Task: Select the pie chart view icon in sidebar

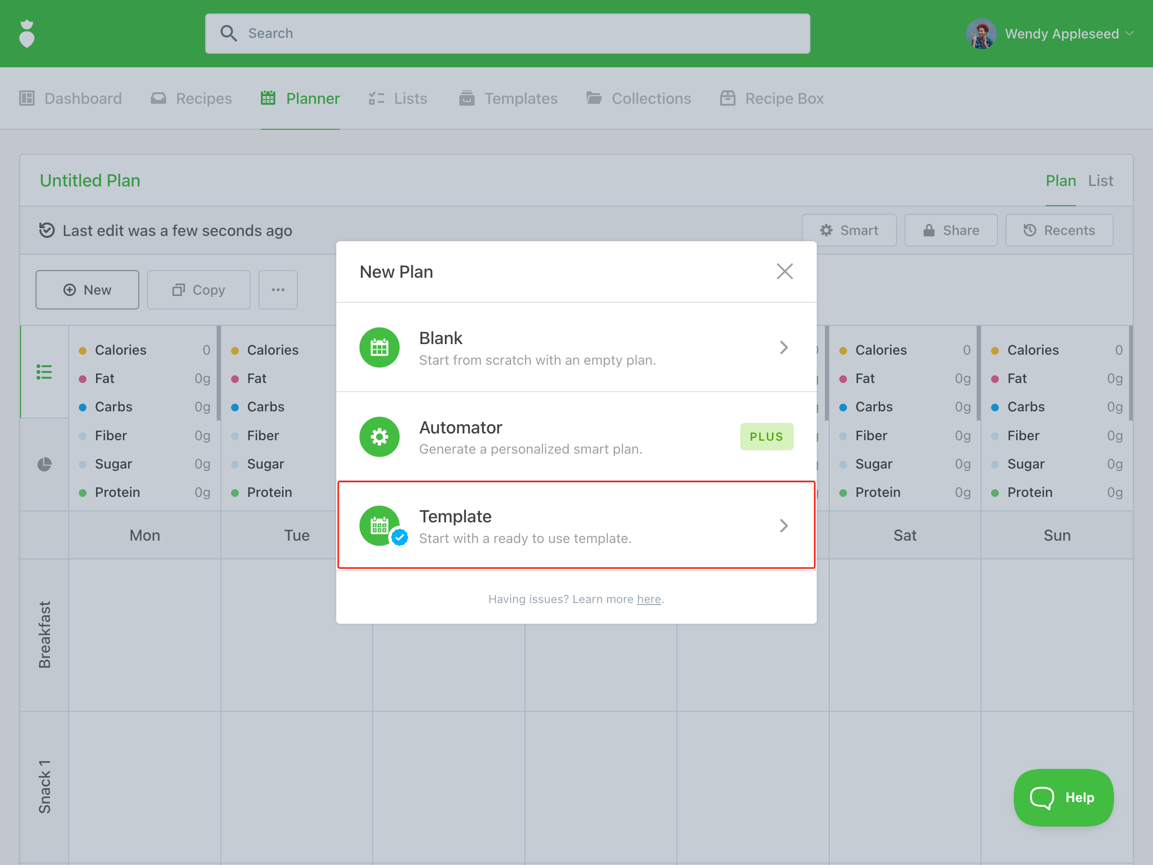Action: 44,464
